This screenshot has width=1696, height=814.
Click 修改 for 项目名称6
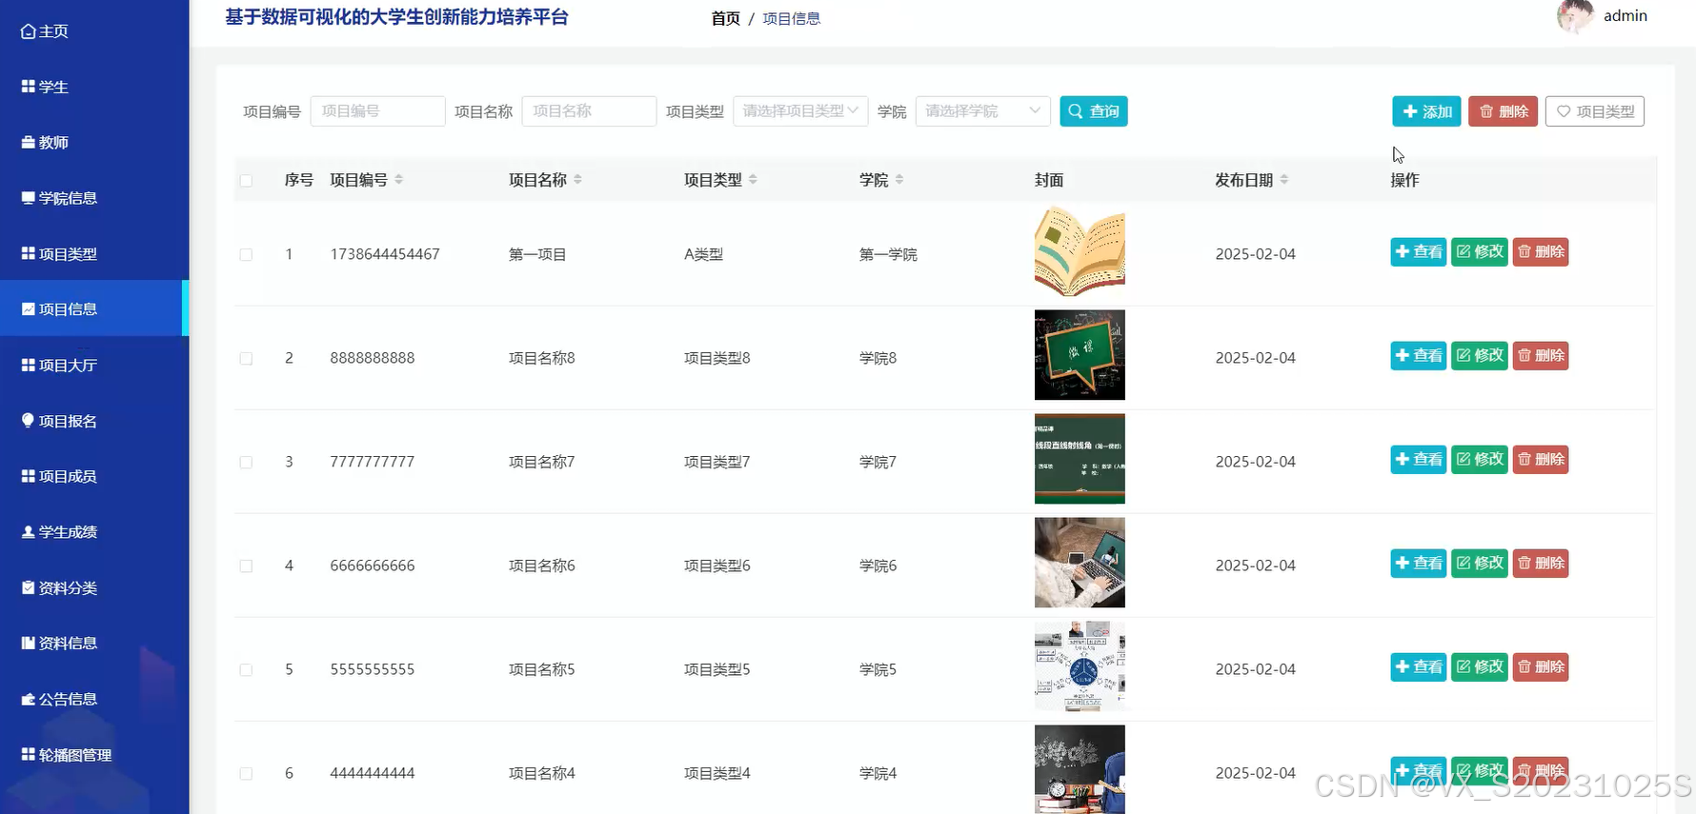(1480, 564)
